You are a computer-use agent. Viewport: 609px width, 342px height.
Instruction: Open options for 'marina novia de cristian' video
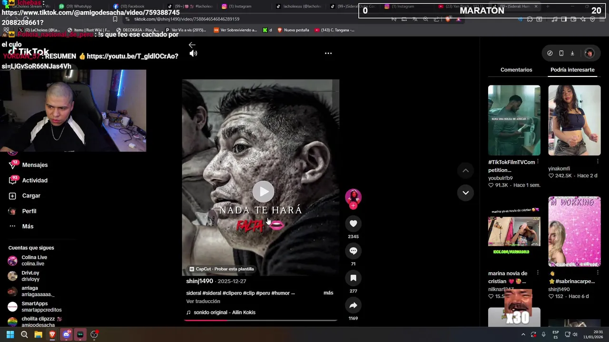coord(538,273)
